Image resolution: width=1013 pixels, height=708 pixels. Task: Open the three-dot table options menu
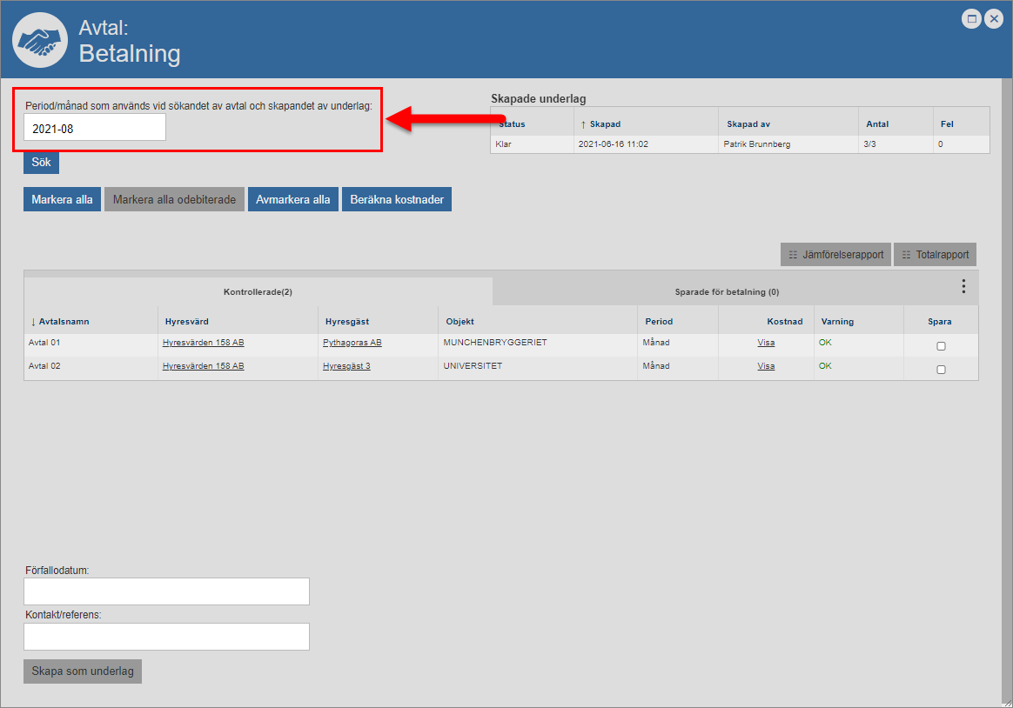(963, 286)
